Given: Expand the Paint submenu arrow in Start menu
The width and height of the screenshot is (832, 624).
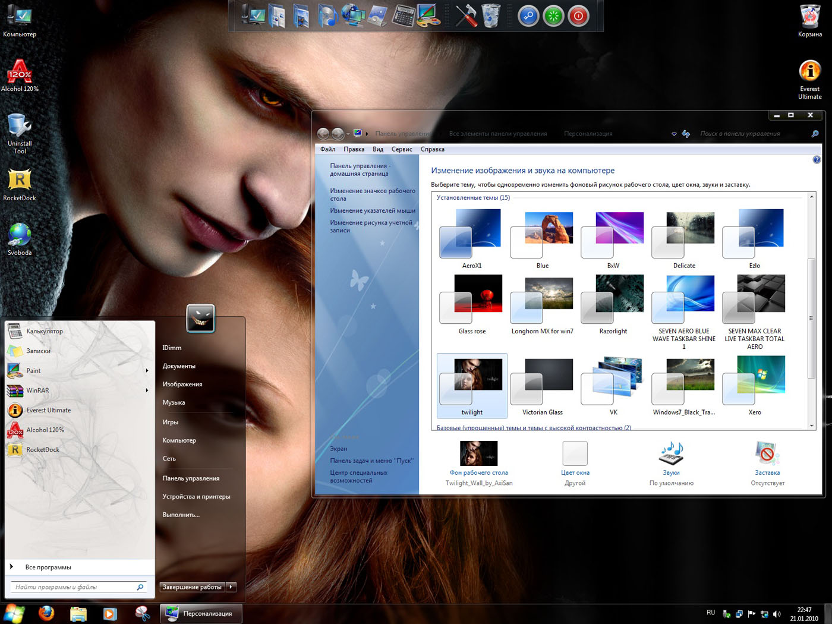Looking at the screenshot, I should pos(147,371).
